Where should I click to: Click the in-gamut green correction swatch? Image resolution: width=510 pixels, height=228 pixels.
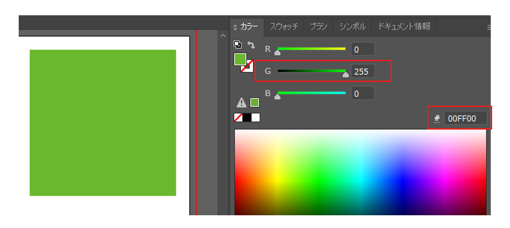pyautogui.click(x=255, y=102)
